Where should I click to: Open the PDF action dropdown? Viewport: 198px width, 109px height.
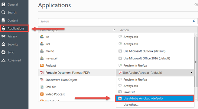coord(155,72)
